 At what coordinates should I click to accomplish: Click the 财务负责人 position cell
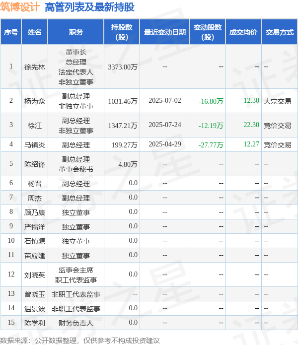pyautogui.click(x=75, y=323)
